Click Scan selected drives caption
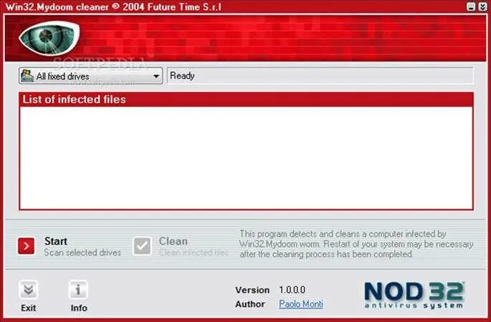This screenshot has width=491, height=322. [82, 253]
